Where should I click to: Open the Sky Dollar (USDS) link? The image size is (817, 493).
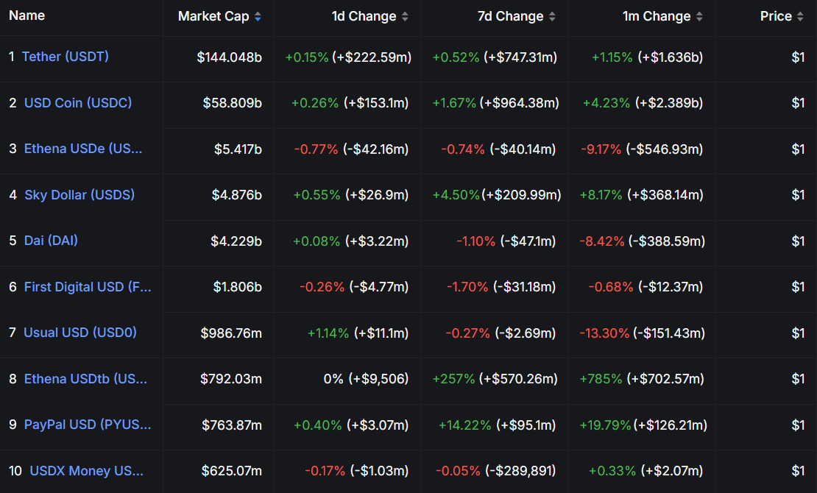79,195
